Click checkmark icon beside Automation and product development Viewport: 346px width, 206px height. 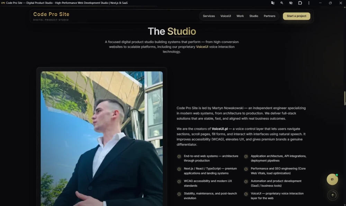246,181
